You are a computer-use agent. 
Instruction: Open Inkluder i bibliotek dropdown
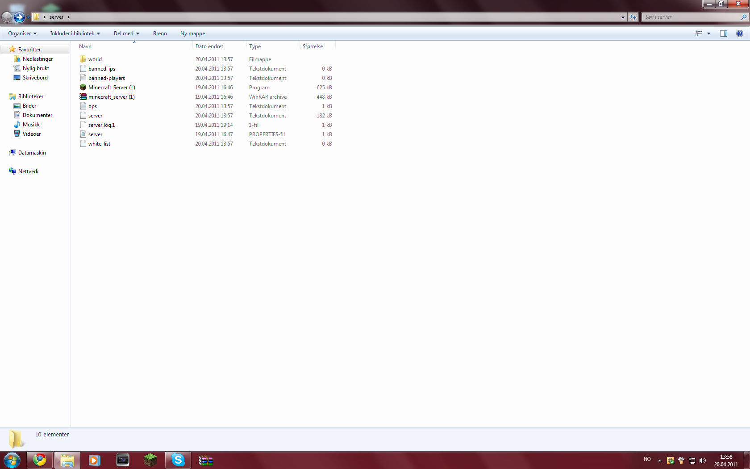[x=75, y=33]
